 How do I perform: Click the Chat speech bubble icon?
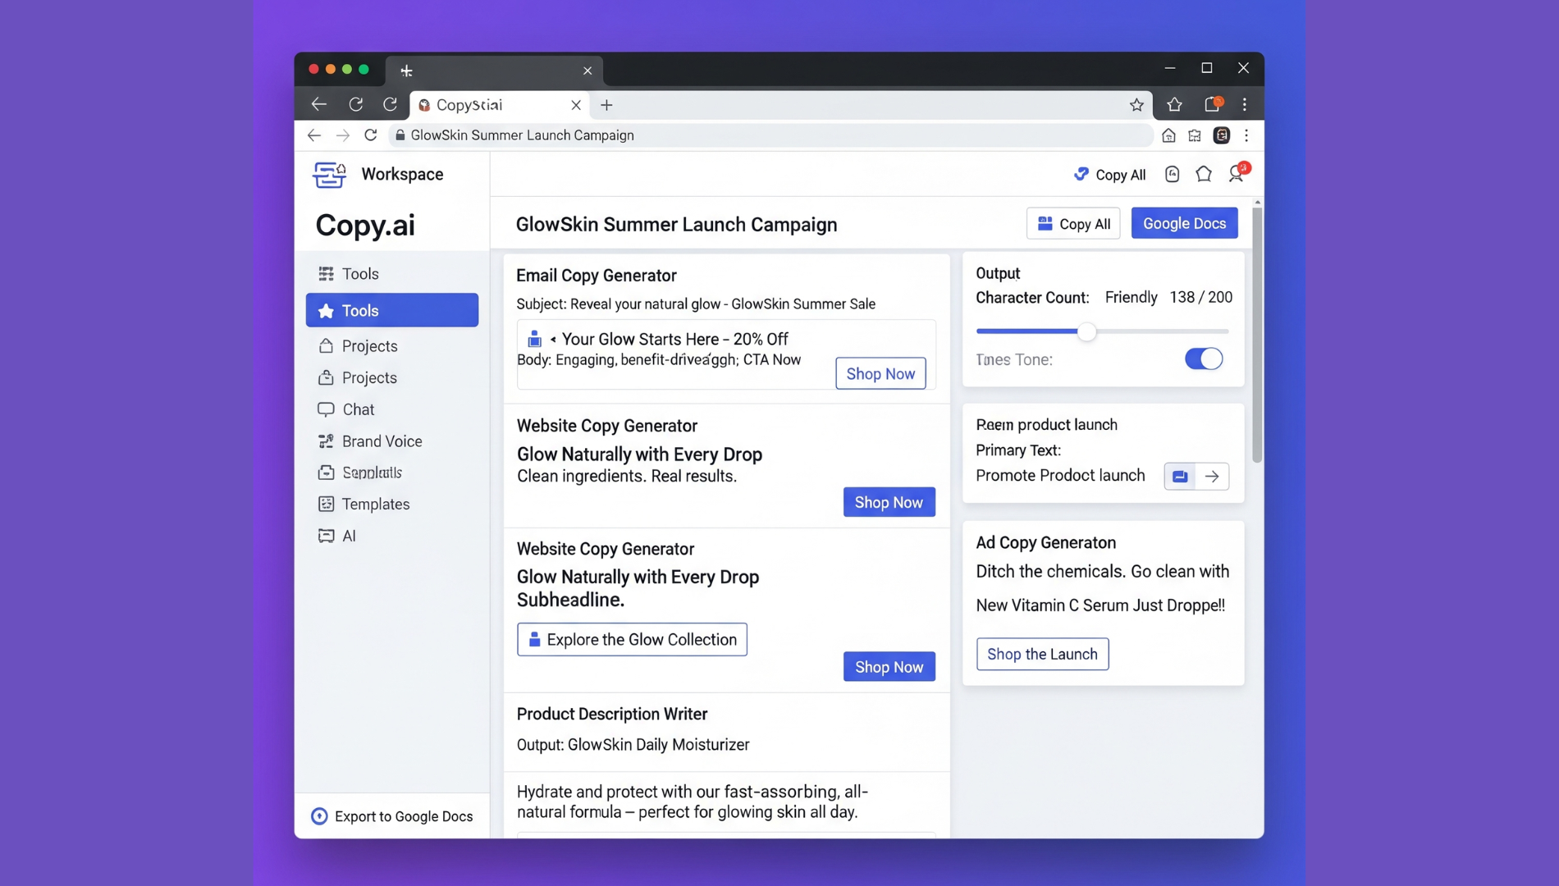[x=326, y=409]
